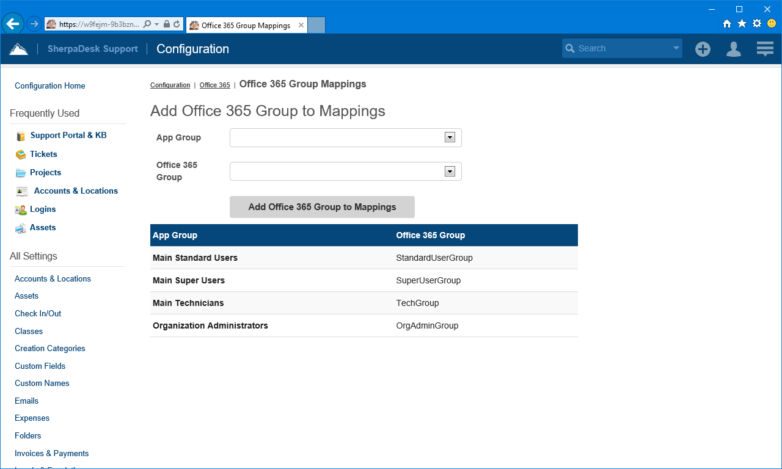
Task: Click inside the Search field
Action: (x=617, y=48)
